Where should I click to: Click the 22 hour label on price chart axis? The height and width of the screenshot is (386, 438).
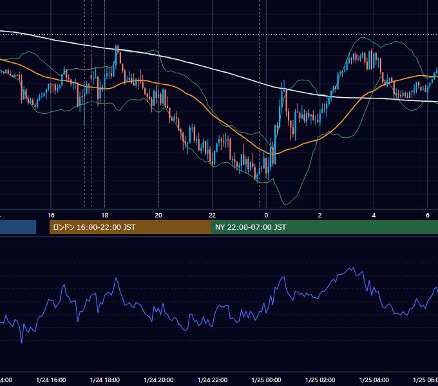coord(213,216)
